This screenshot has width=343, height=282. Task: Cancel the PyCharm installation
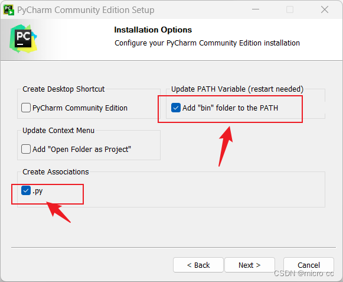pyautogui.click(x=309, y=265)
